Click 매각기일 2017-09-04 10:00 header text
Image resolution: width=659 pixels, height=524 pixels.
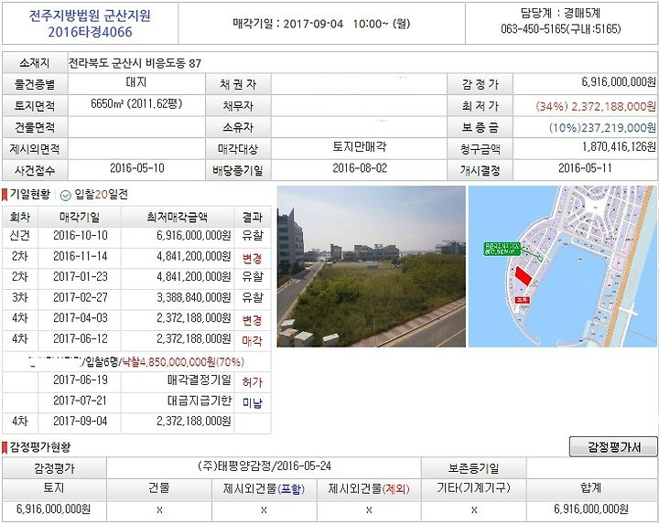coord(321,24)
